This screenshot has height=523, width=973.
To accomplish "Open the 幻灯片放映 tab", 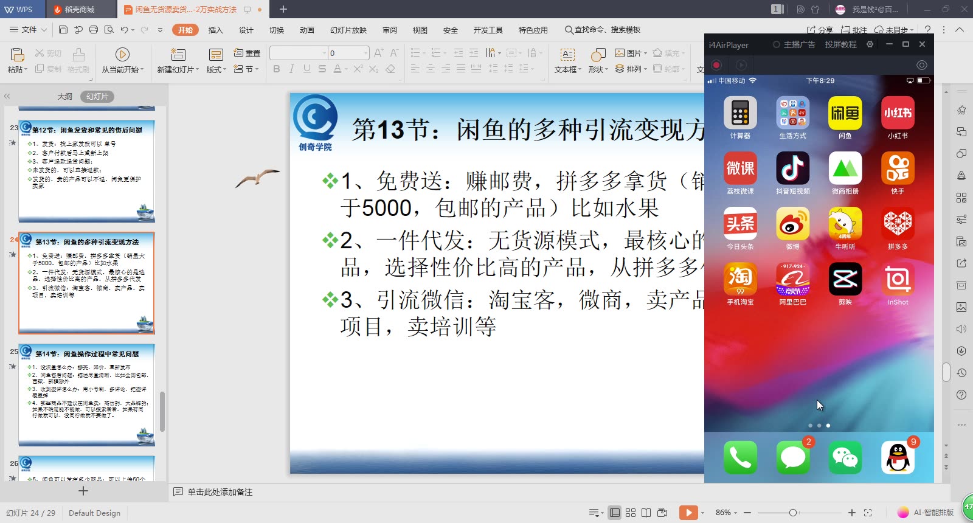I will pyautogui.click(x=348, y=30).
